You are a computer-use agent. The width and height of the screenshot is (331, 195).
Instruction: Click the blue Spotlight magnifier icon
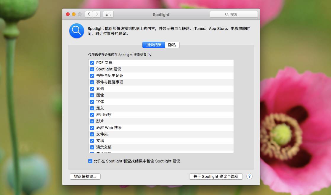76,31
